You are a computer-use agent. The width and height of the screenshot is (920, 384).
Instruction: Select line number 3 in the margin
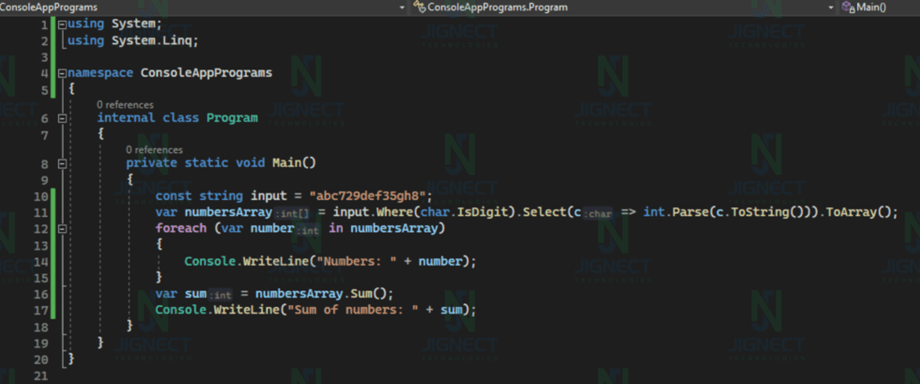coord(45,57)
